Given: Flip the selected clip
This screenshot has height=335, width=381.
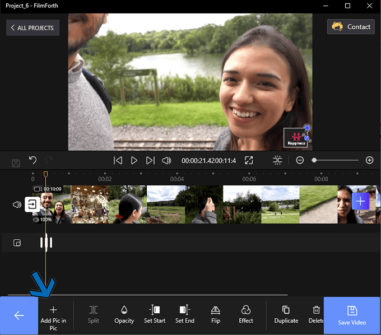Looking at the screenshot, I should (216, 314).
